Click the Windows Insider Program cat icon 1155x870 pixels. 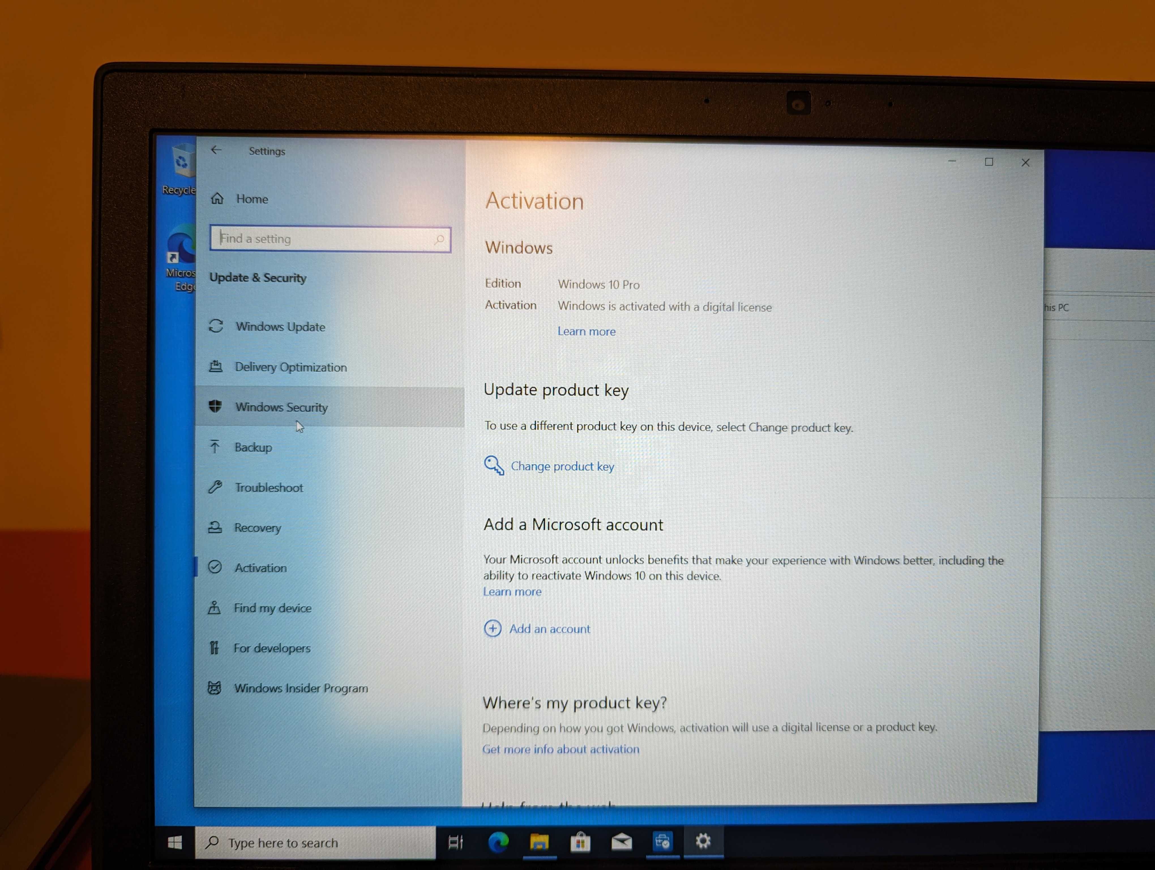click(x=214, y=688)
